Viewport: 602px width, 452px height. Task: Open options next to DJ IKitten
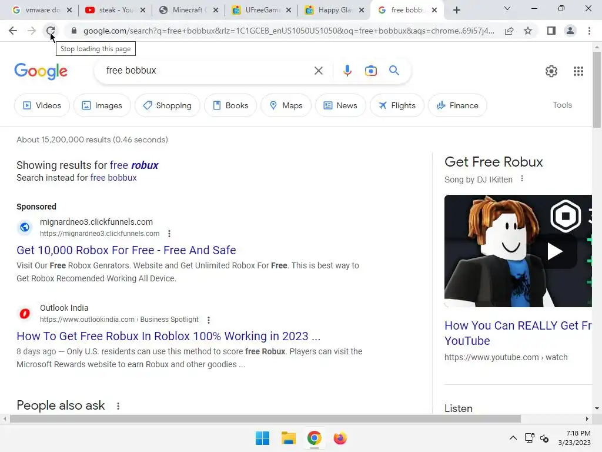(x=522, y=178)
